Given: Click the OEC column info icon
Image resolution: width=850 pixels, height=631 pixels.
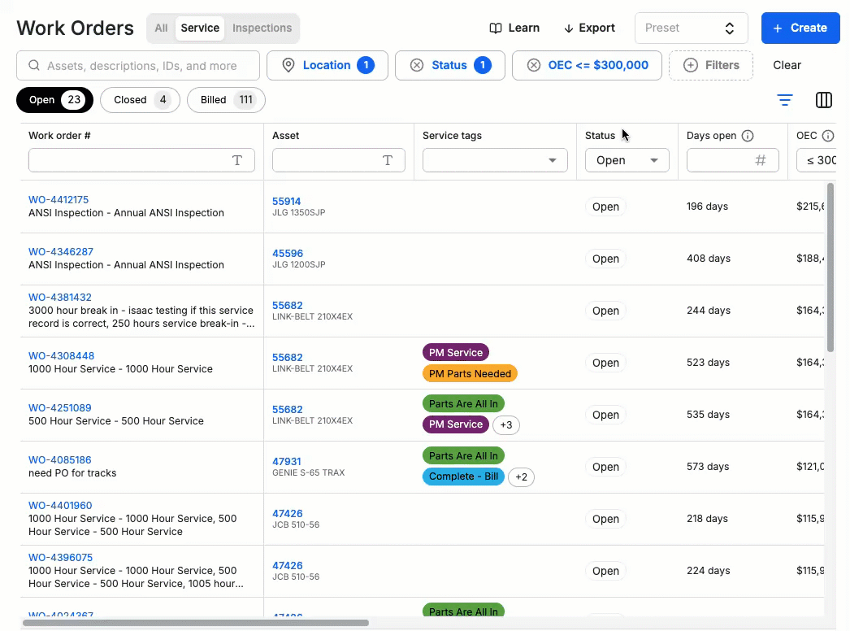Looking at the screenshot, I should pos(827,136).
